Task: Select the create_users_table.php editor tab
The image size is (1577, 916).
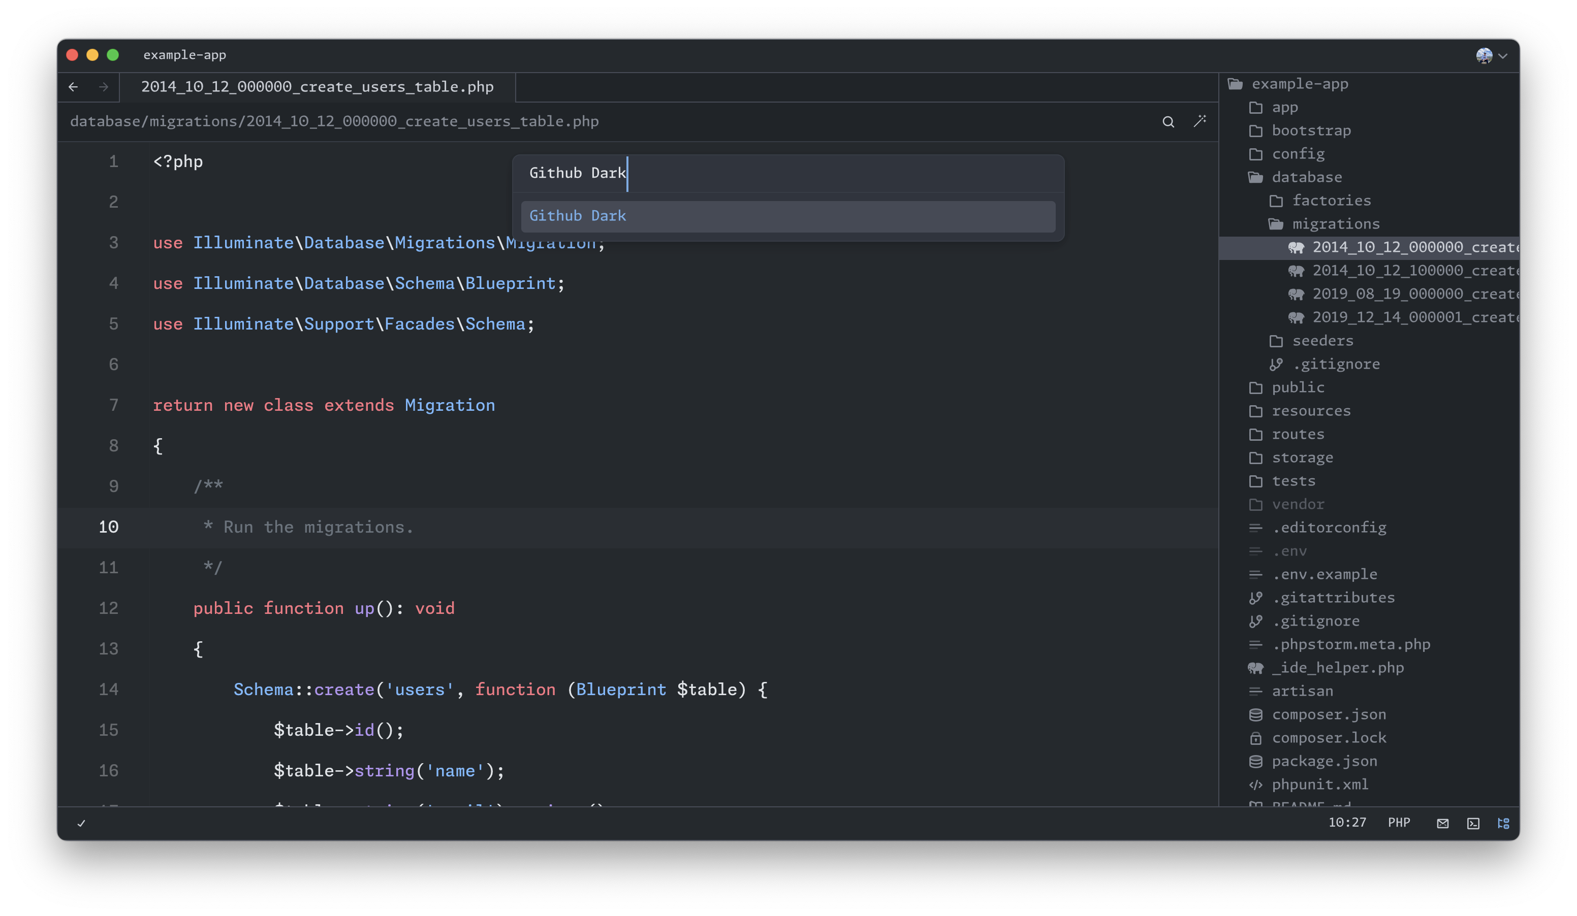Action: pos(317,87)
